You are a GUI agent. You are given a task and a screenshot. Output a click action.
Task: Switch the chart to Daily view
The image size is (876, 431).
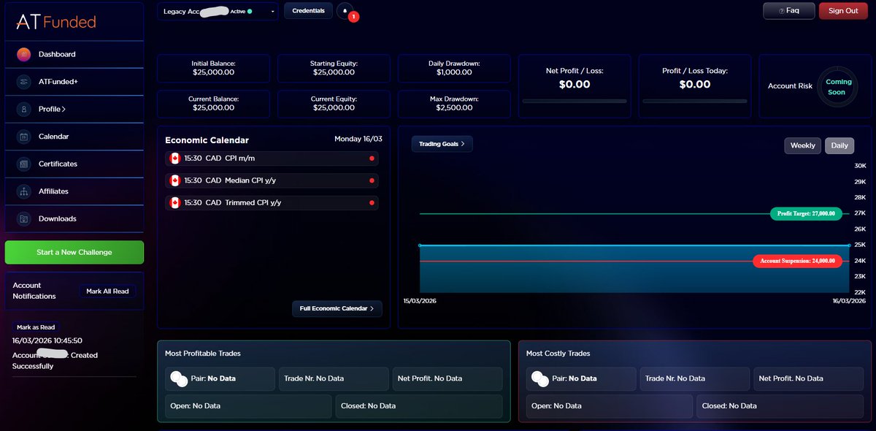839,145
